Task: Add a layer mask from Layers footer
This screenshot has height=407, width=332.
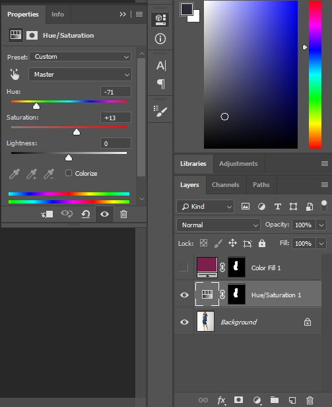Action: pos(239,400)
